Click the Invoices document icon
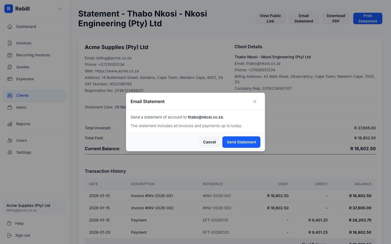 coord(10,43)
